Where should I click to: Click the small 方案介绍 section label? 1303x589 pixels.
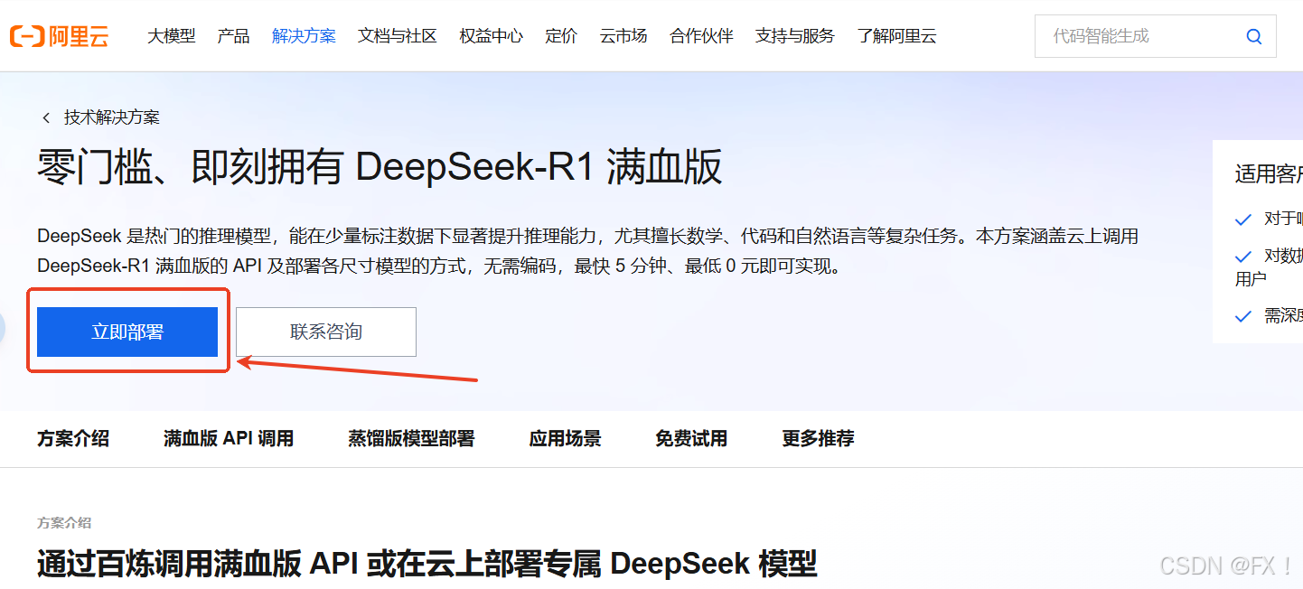[64, 523]
